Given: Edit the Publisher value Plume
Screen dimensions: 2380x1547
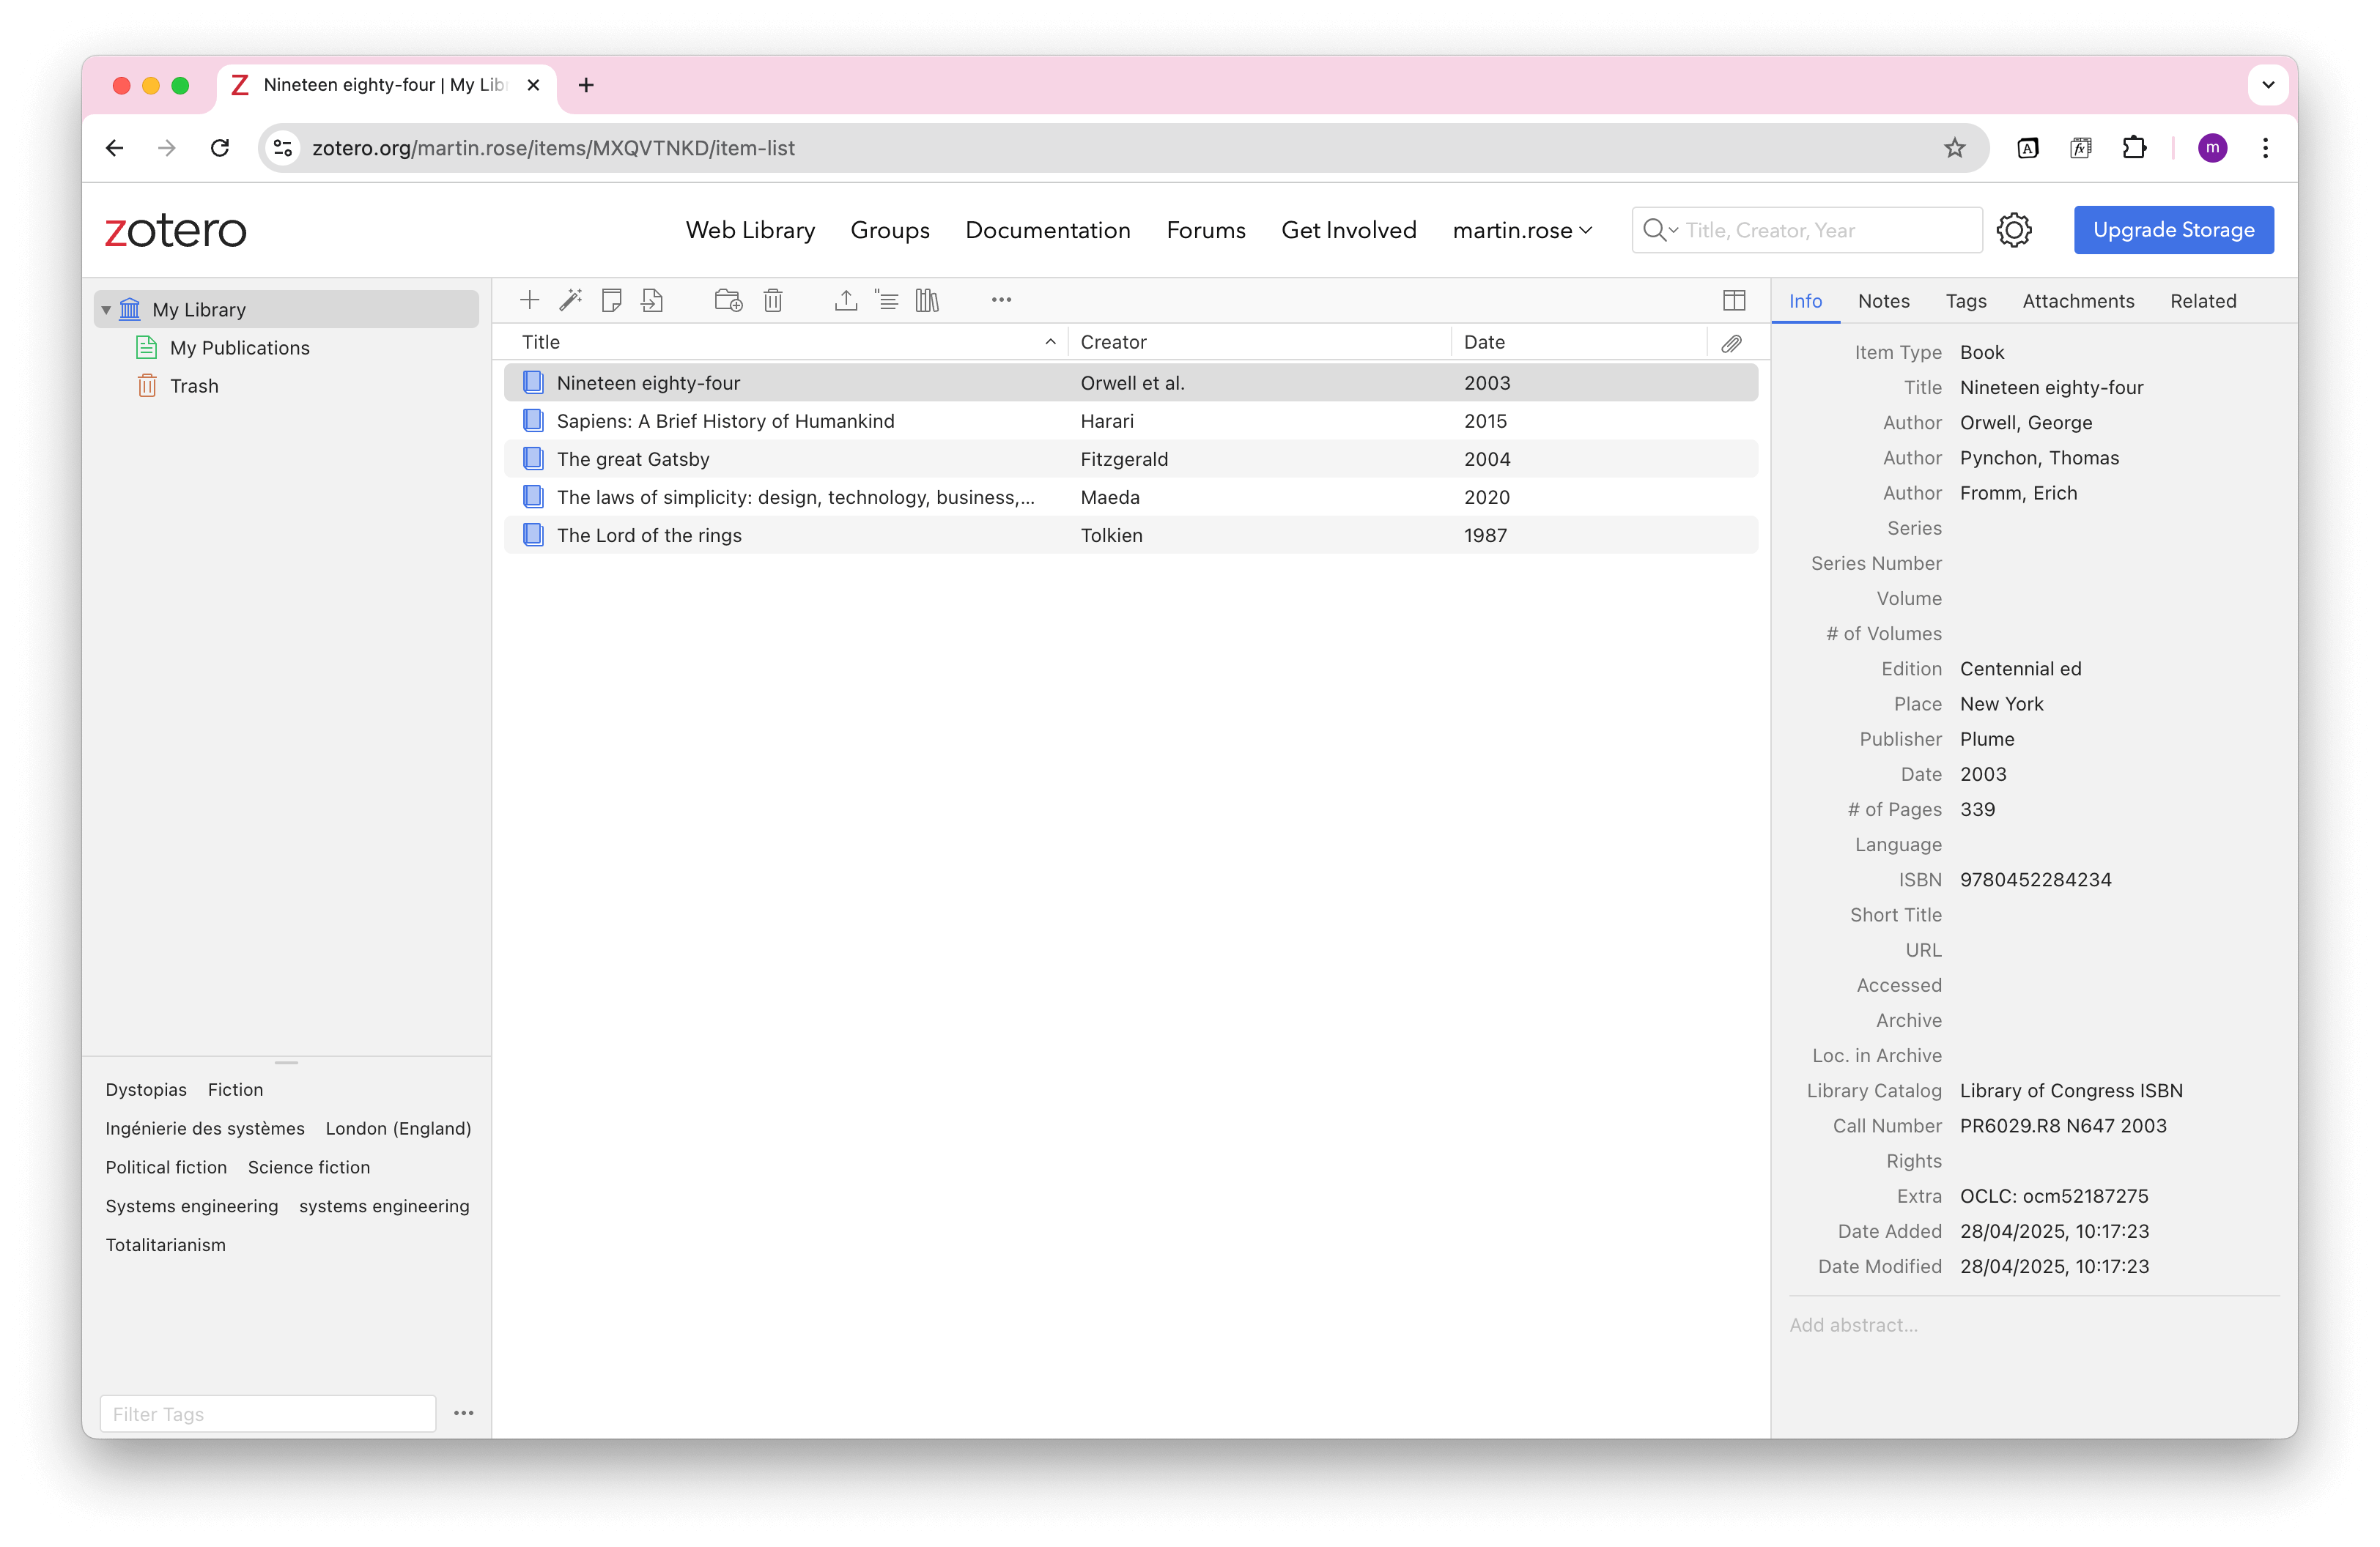Looking at the screenshot, I should coord(1986,738).
